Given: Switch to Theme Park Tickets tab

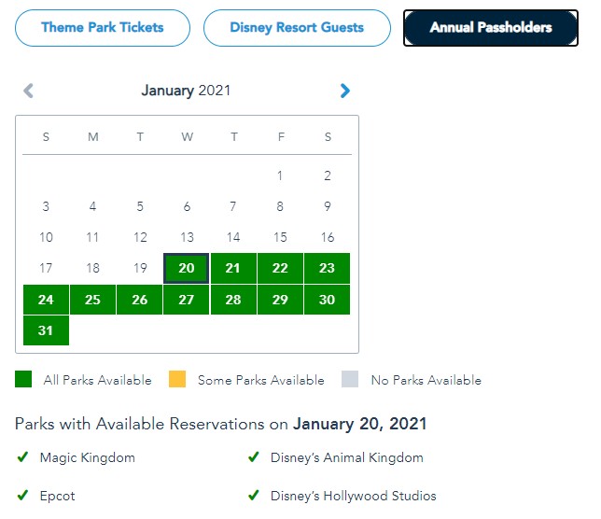Looking at the screenshot, I should [x=103, y=28].
